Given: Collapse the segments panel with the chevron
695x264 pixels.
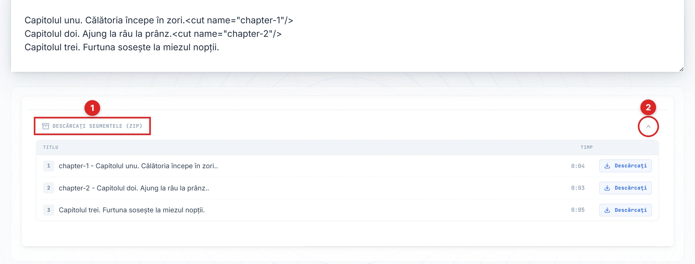Looking at the screenshot, I should pos(648,126).
